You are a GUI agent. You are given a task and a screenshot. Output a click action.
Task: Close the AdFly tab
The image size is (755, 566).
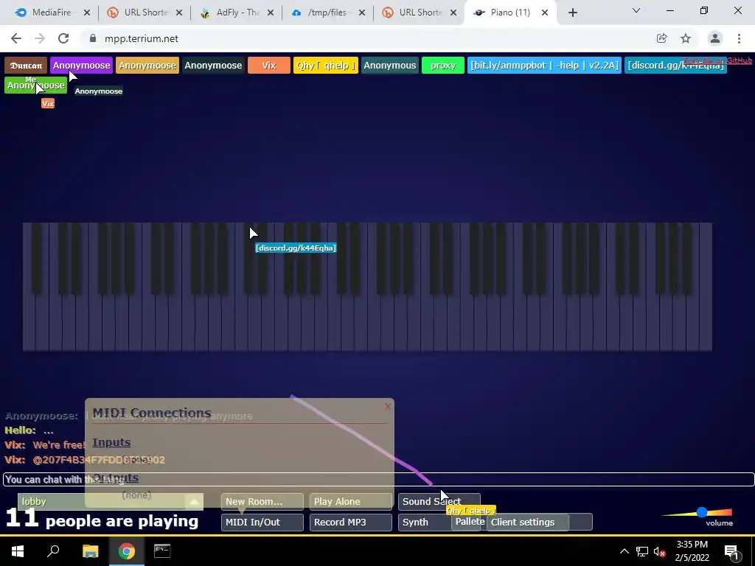[271, 13]
